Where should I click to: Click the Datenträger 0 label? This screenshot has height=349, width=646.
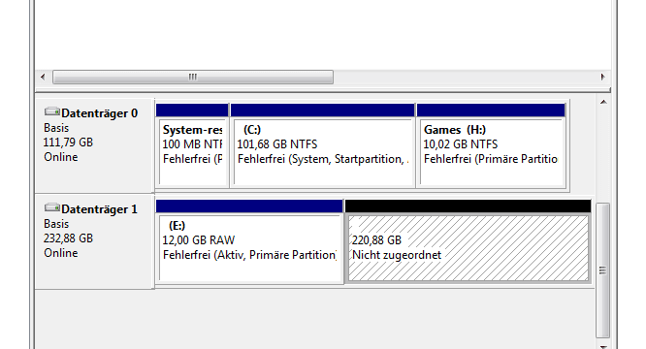coord(99,113)
